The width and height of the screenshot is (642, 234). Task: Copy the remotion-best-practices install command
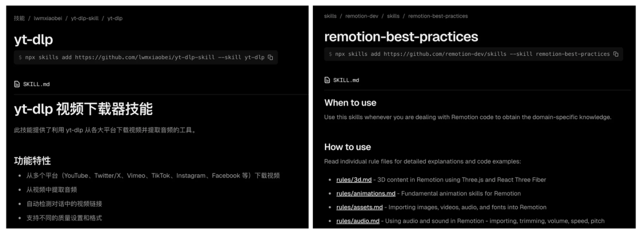tap(615, 54)
